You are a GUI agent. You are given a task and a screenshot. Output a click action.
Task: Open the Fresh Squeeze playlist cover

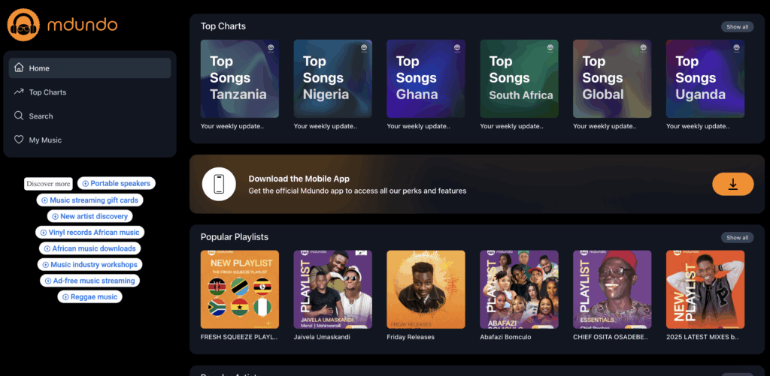pyautogui.click(x=240, y=290)
